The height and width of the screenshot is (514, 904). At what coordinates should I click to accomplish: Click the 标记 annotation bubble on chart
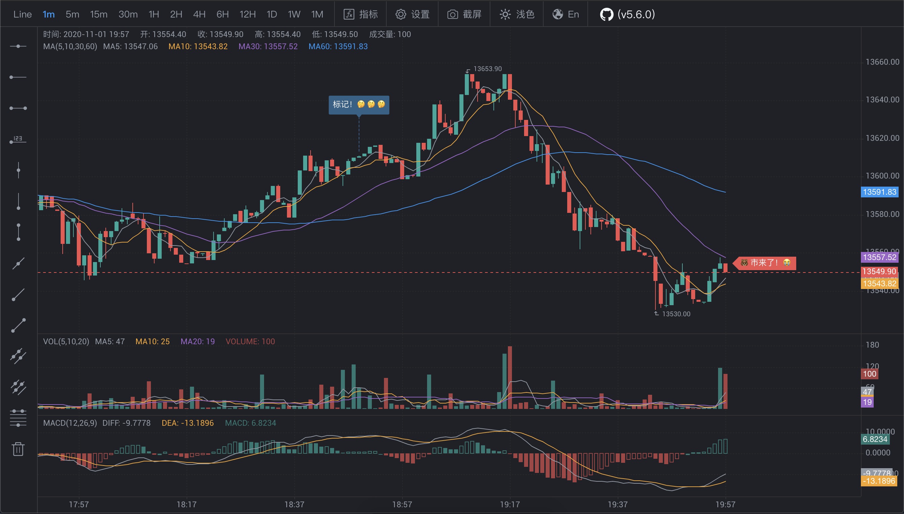[x=359, y=104]
